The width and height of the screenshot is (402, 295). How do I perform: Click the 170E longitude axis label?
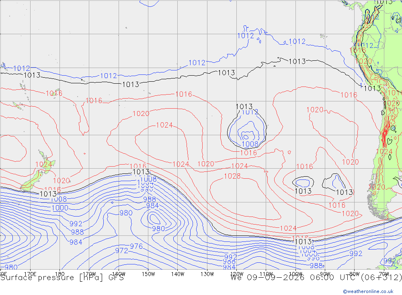tap(30, 274)
